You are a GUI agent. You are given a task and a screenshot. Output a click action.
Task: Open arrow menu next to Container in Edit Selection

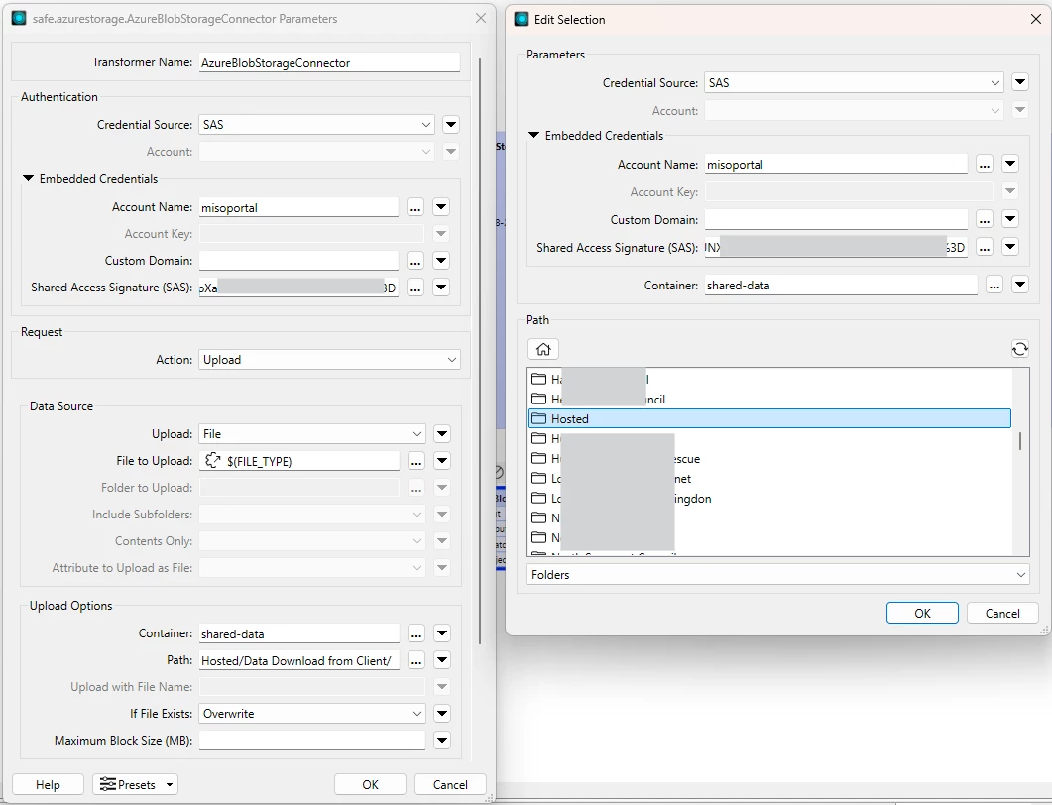pyautogui.click(x=1020, y=285)
